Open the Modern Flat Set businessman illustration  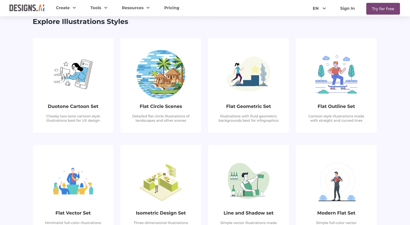tap(336, 182)
